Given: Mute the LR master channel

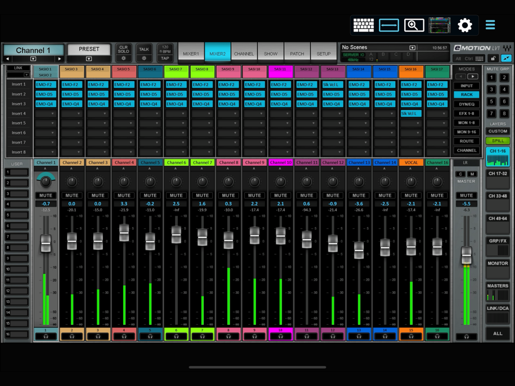Looking at the screenshot, I should [466, 195].
